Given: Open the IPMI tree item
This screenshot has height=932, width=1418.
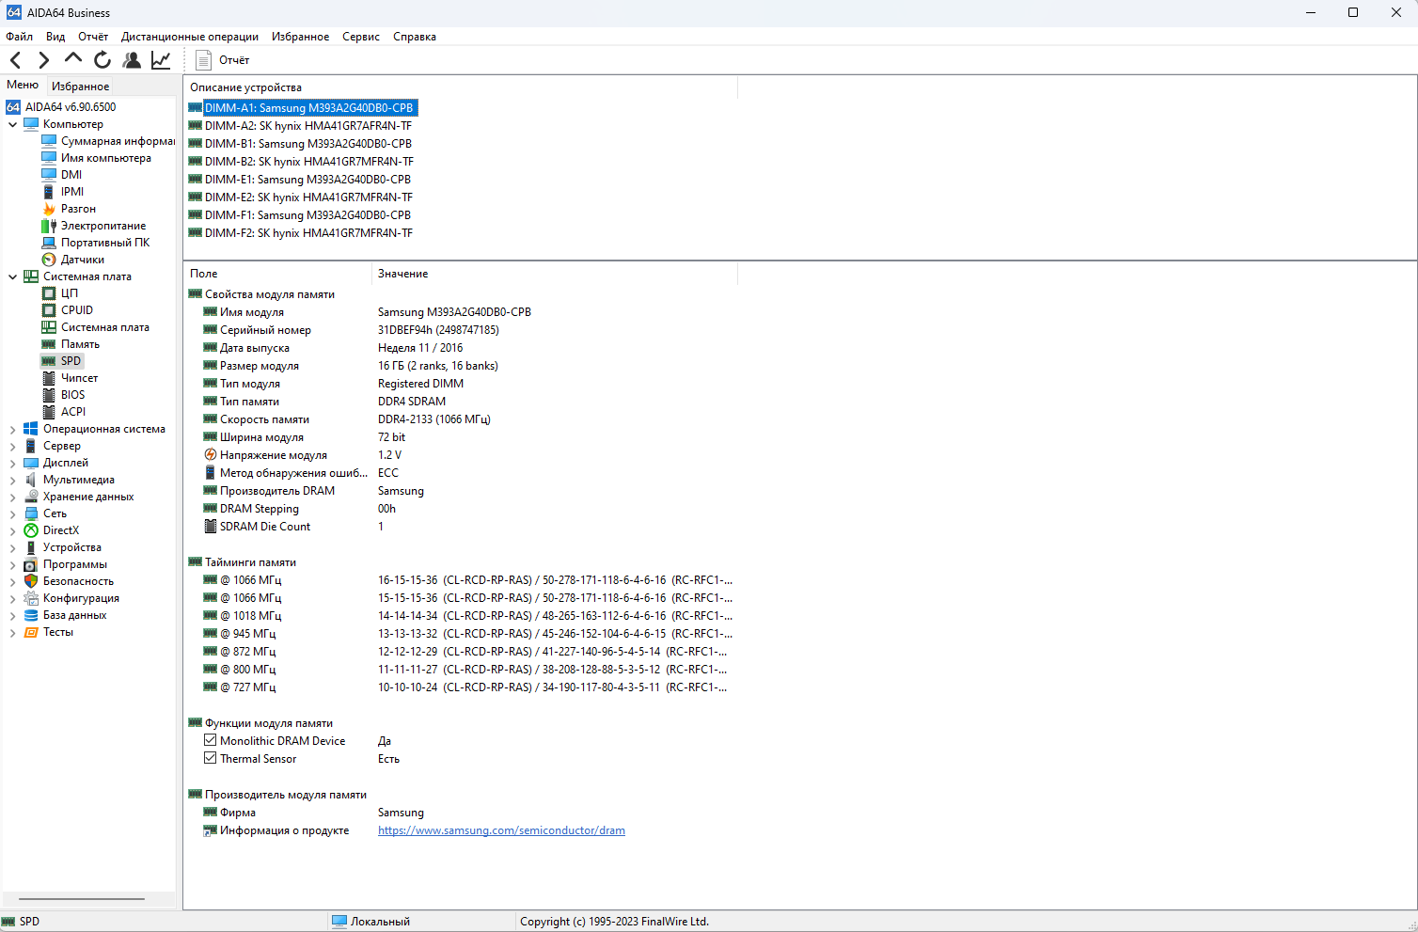Looking at the screenshot, I should [x=63, y=192].
